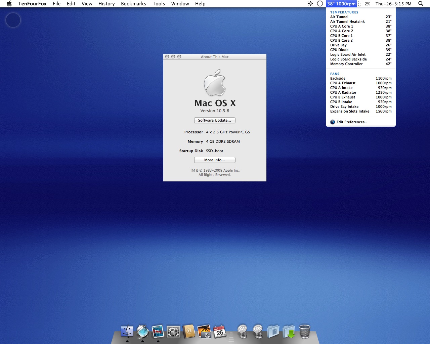Open iPhoto from the Dock
Image resolution: width=430 pixels, height=344 pixels.
[204, 332]
